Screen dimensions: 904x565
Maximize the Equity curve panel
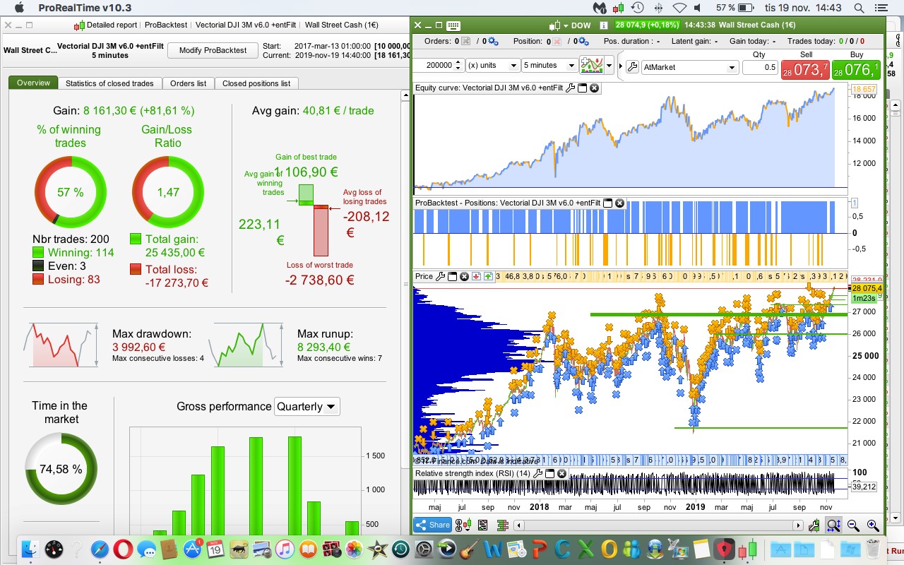tap(583, 88)
